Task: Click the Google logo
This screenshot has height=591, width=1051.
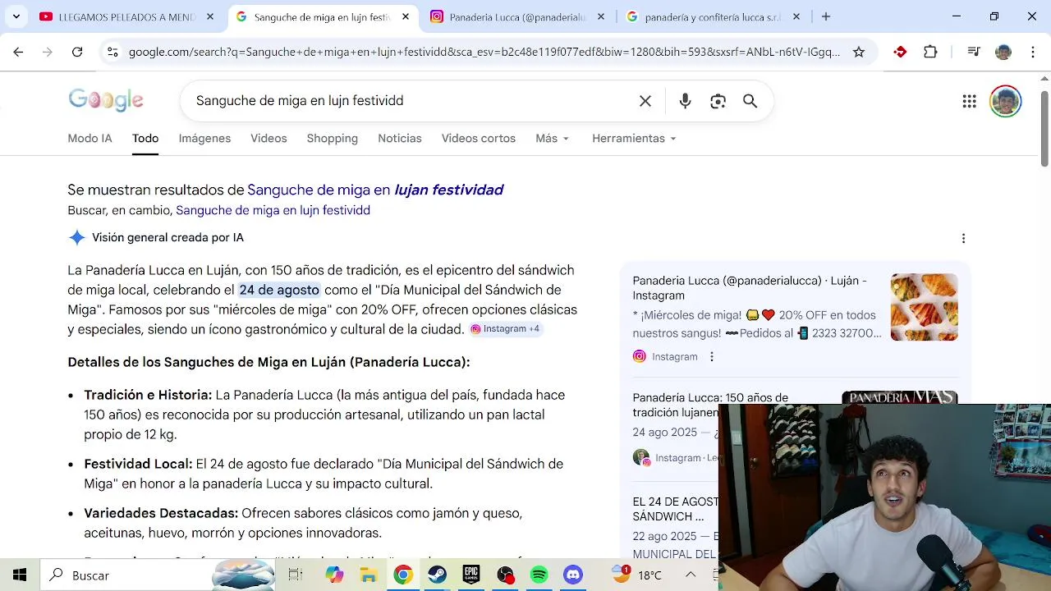Action: click(x=106, y=100)
